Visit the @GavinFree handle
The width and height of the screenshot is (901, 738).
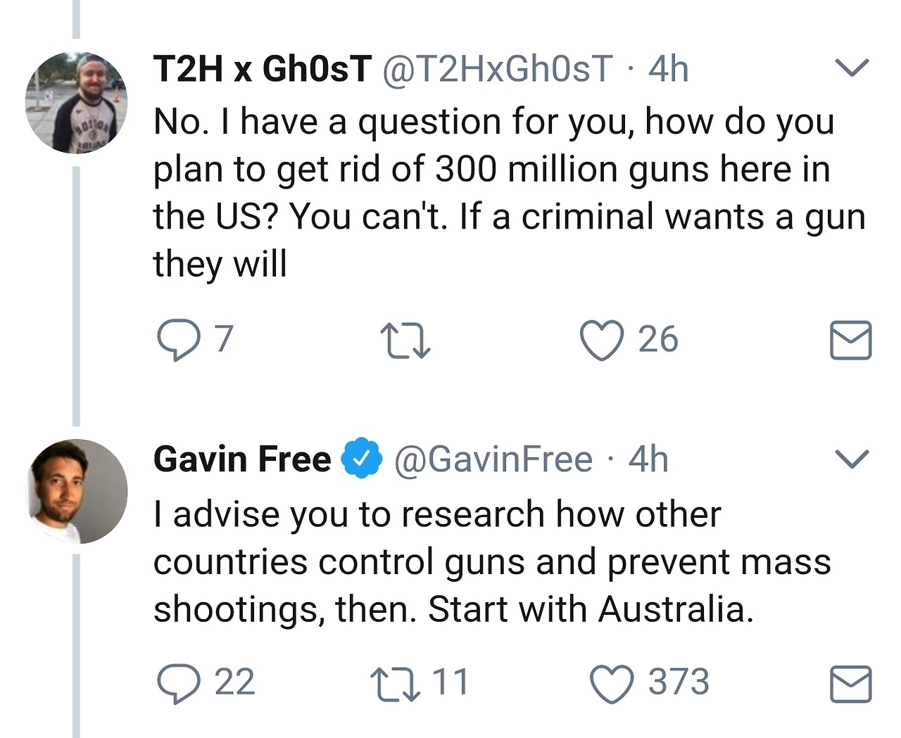pyautogui.click(x=493, y=459)
